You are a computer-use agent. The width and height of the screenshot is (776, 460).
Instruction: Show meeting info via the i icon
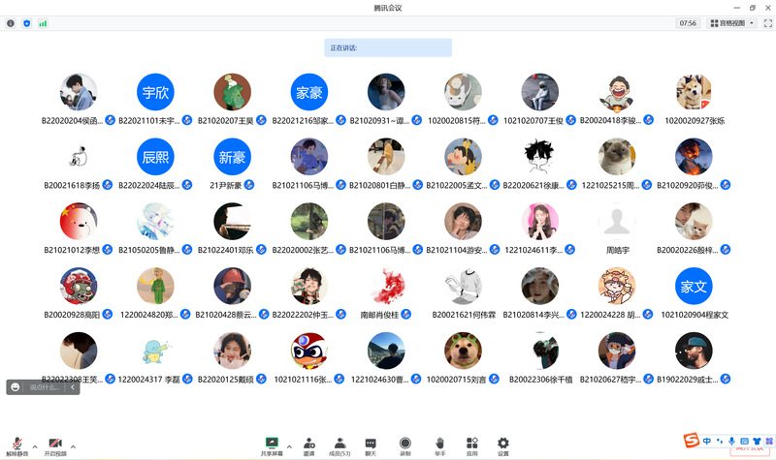[x=11, y=23]
